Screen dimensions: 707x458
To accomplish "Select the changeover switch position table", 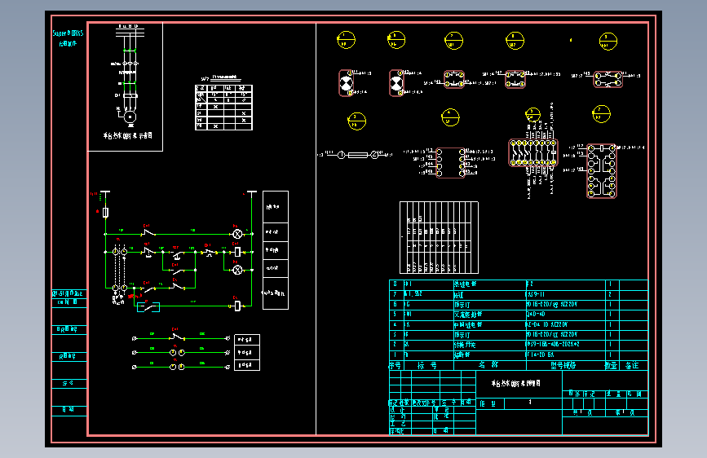I will coord(223,108).
